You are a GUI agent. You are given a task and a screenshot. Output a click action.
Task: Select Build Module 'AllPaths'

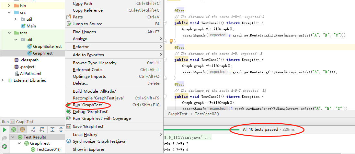[114, 91]
